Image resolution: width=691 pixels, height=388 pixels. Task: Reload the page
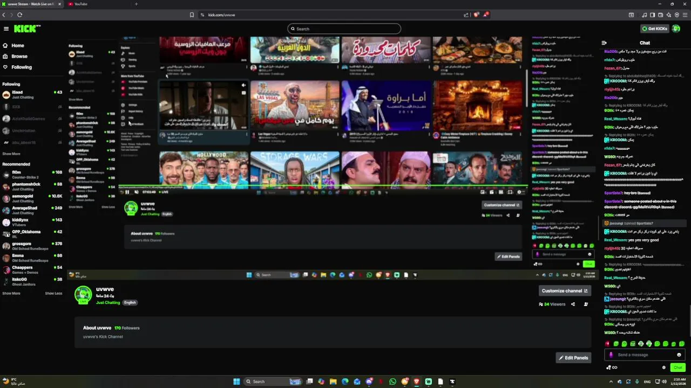[19, 15]
